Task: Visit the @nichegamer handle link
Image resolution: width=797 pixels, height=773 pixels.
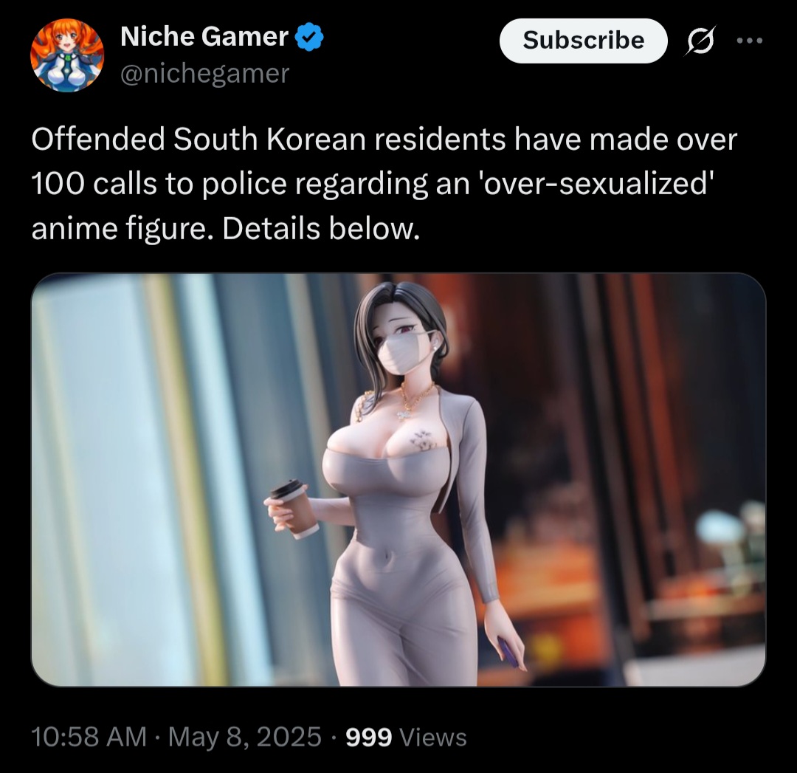Action: (x=205, y=74)
